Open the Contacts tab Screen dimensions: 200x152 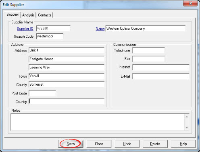(x=45, y=15)
